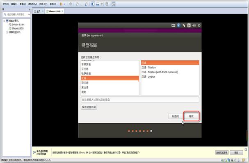Open the snapshot manager icon in the toolbar
The width and height of the screenshot is (249, 163).
(87, 4)
